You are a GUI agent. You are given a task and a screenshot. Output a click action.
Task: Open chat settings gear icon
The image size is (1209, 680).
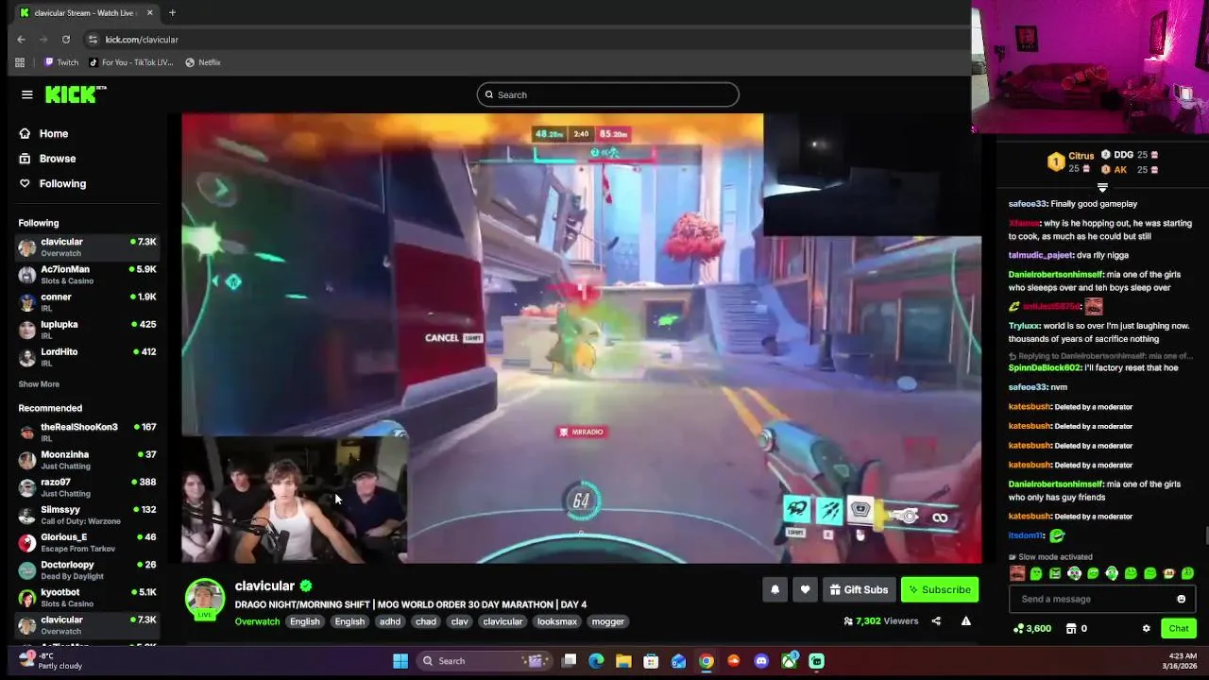point(1147,628)
